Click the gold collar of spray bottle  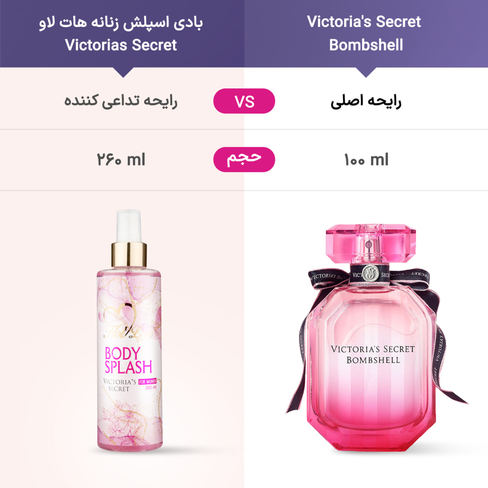coord(129,255)
